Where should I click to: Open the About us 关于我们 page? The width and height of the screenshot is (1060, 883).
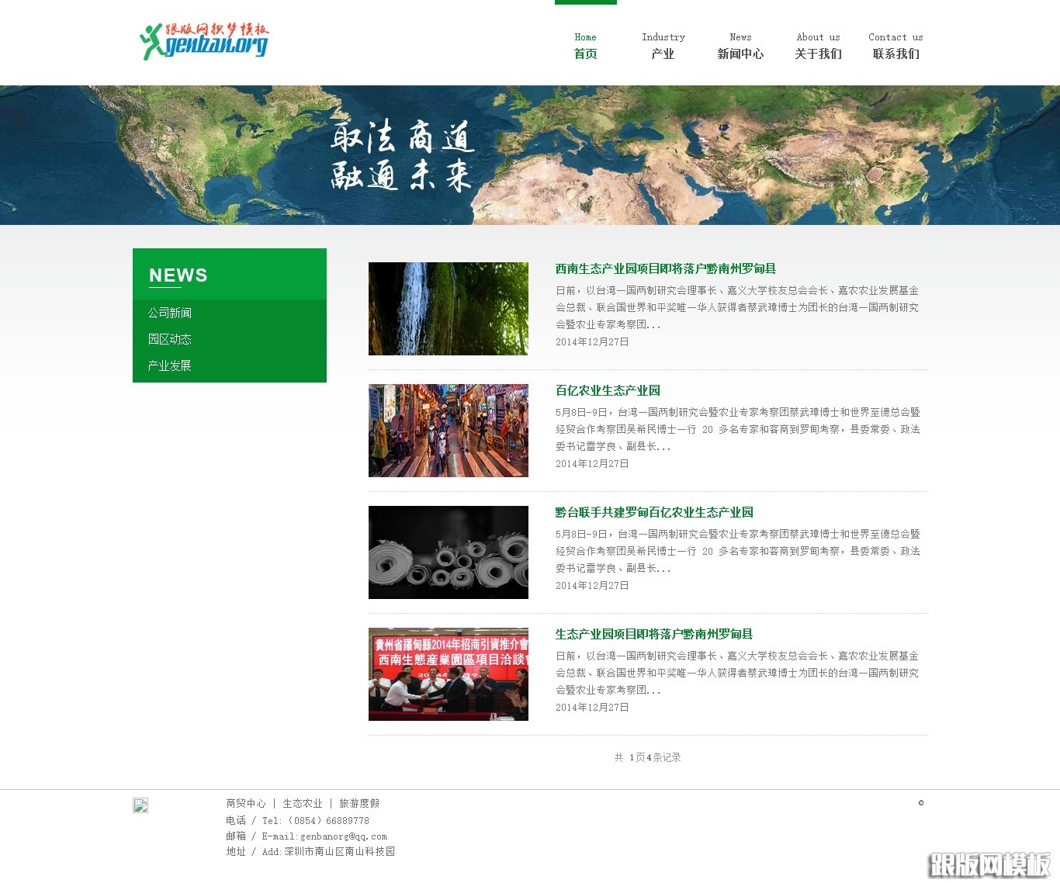pyautogui.click(x=818, y=47)
